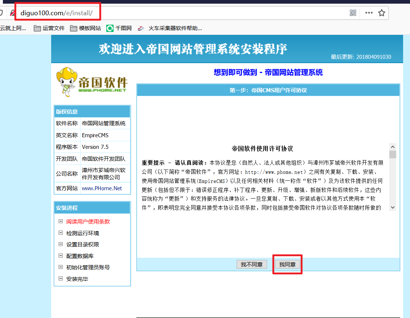Click the 我不同意 button to decline
410x318 pixels.
pos(251,264)
